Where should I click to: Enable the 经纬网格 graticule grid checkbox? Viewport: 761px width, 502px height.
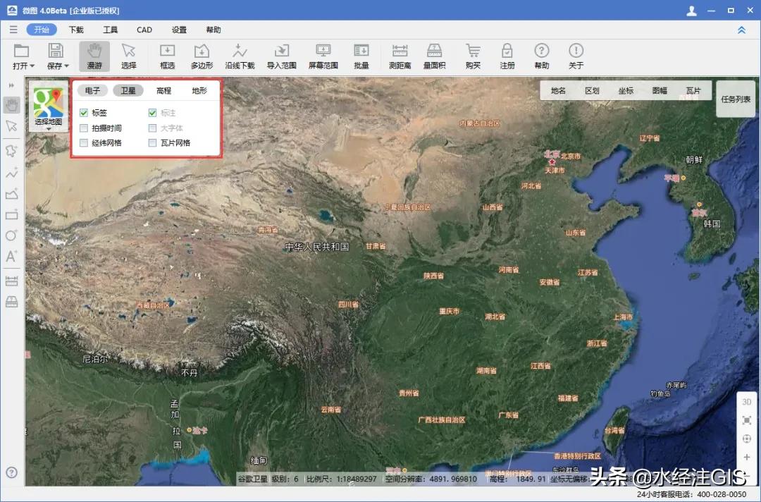coord(85,142)
